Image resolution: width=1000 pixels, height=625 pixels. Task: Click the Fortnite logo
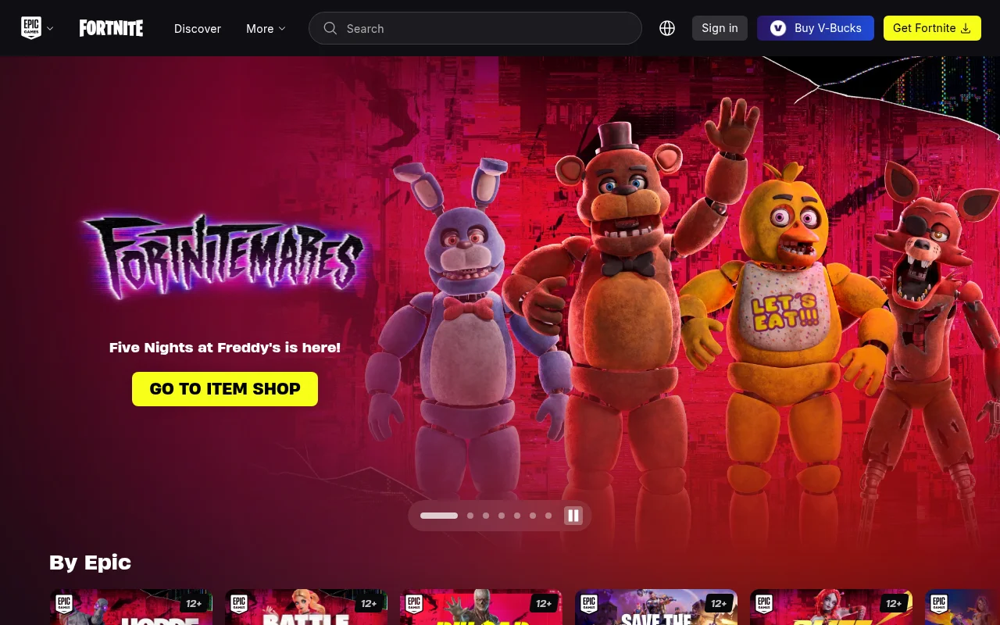click(111, 28)
